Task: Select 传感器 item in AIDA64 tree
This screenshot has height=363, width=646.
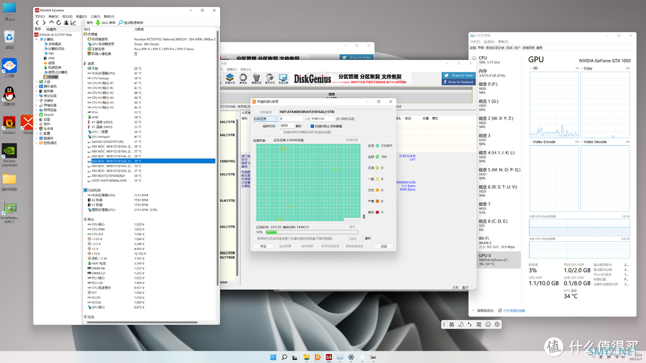Action: (x=52, y=77)
